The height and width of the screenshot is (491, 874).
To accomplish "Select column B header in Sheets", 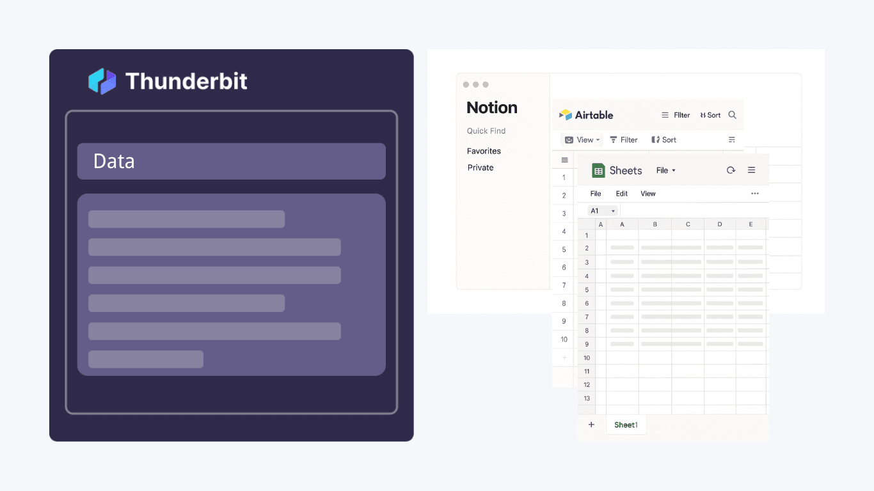I will [655, 224].
